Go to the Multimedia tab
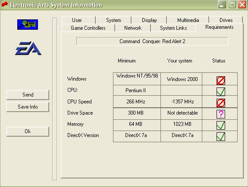The image size is (248, 187). (x=188, y=20)
